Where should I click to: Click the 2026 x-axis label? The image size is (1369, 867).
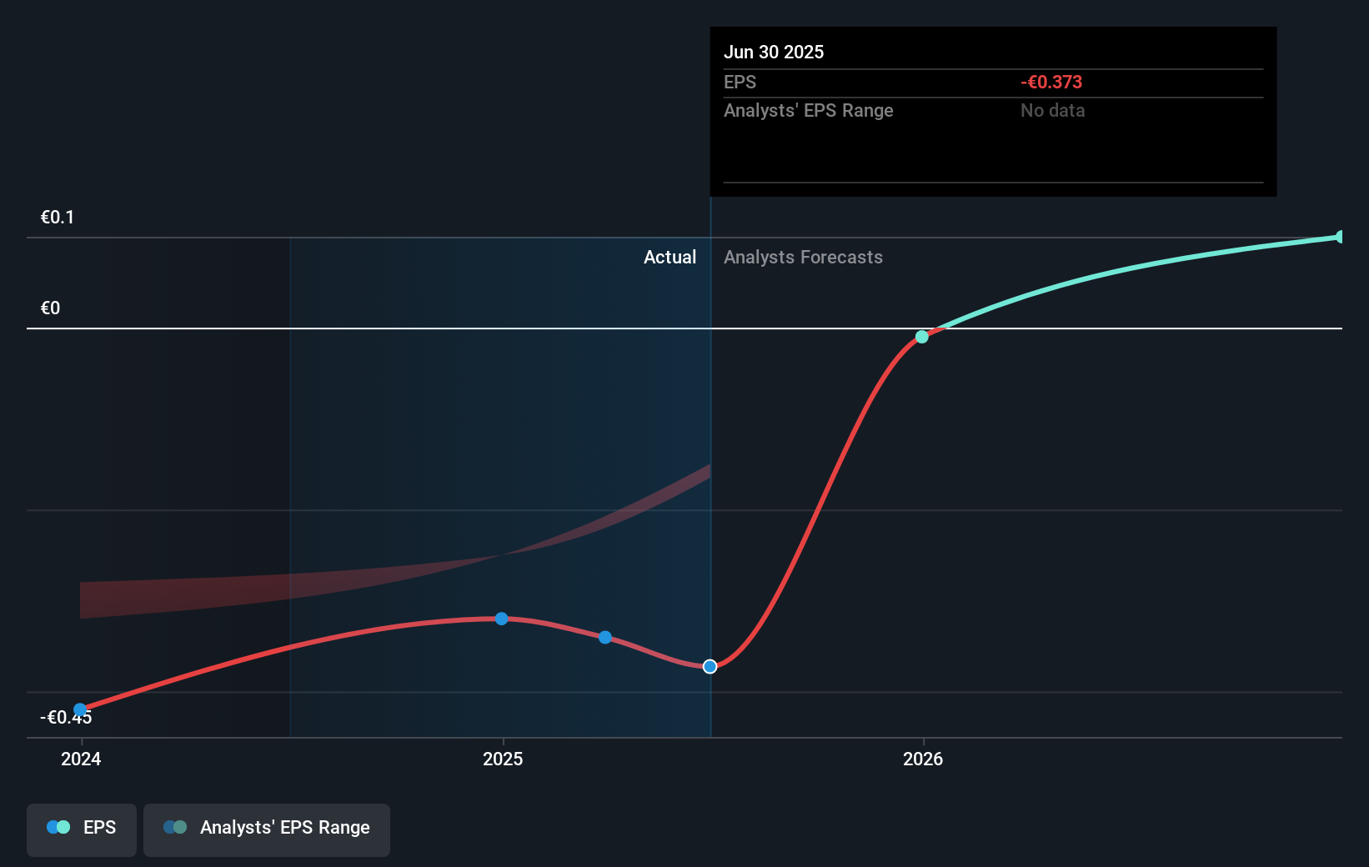923,759
